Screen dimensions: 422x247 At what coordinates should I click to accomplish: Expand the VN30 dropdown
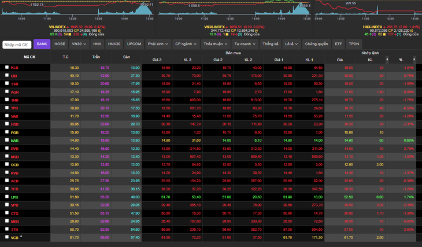(x=79, y=44)
